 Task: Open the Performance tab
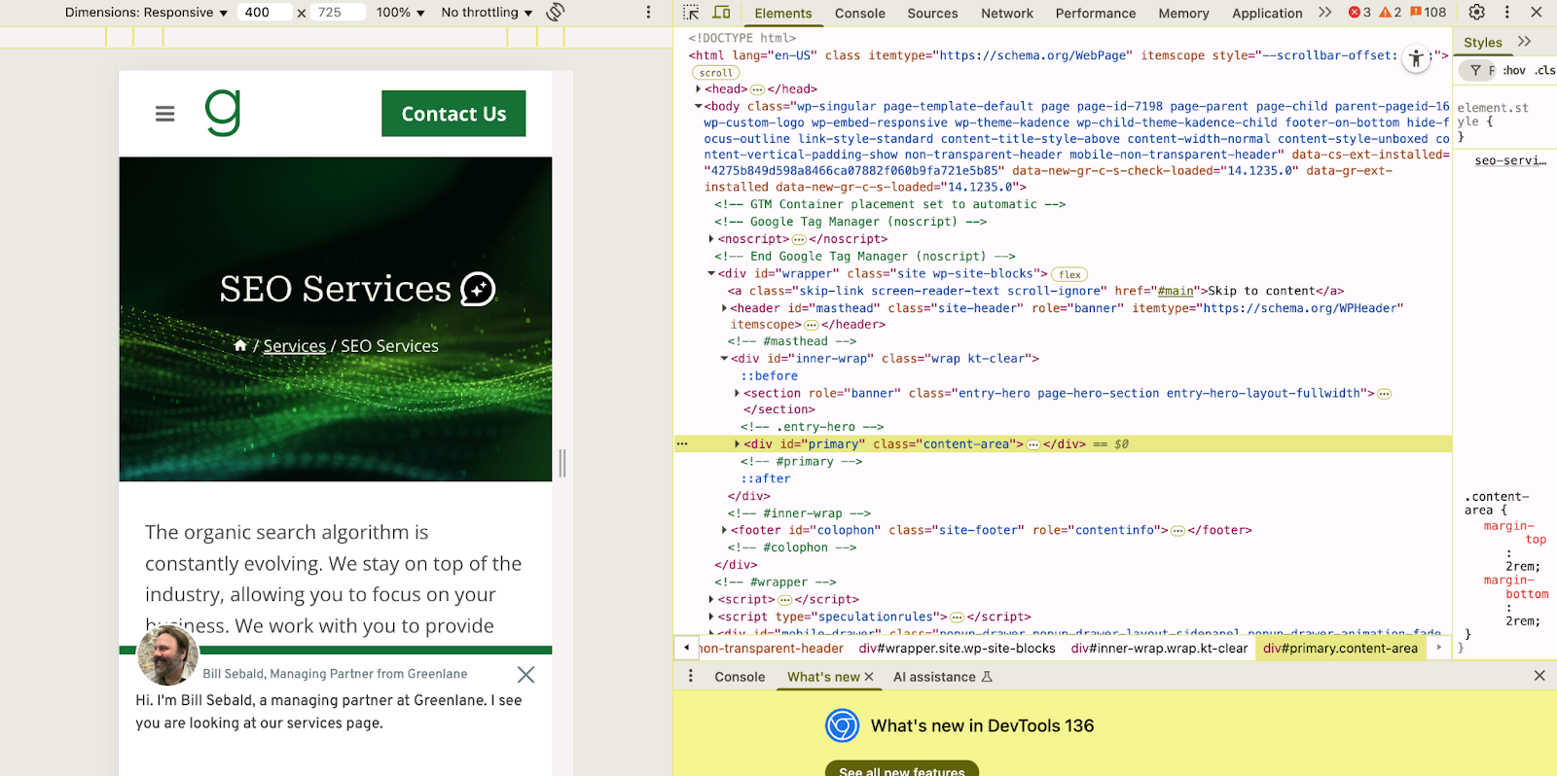(1095, 14)
